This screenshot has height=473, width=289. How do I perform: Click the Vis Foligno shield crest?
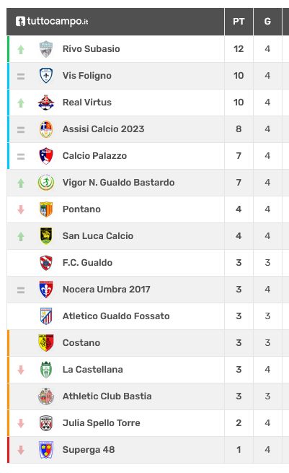tap(46, 75)
